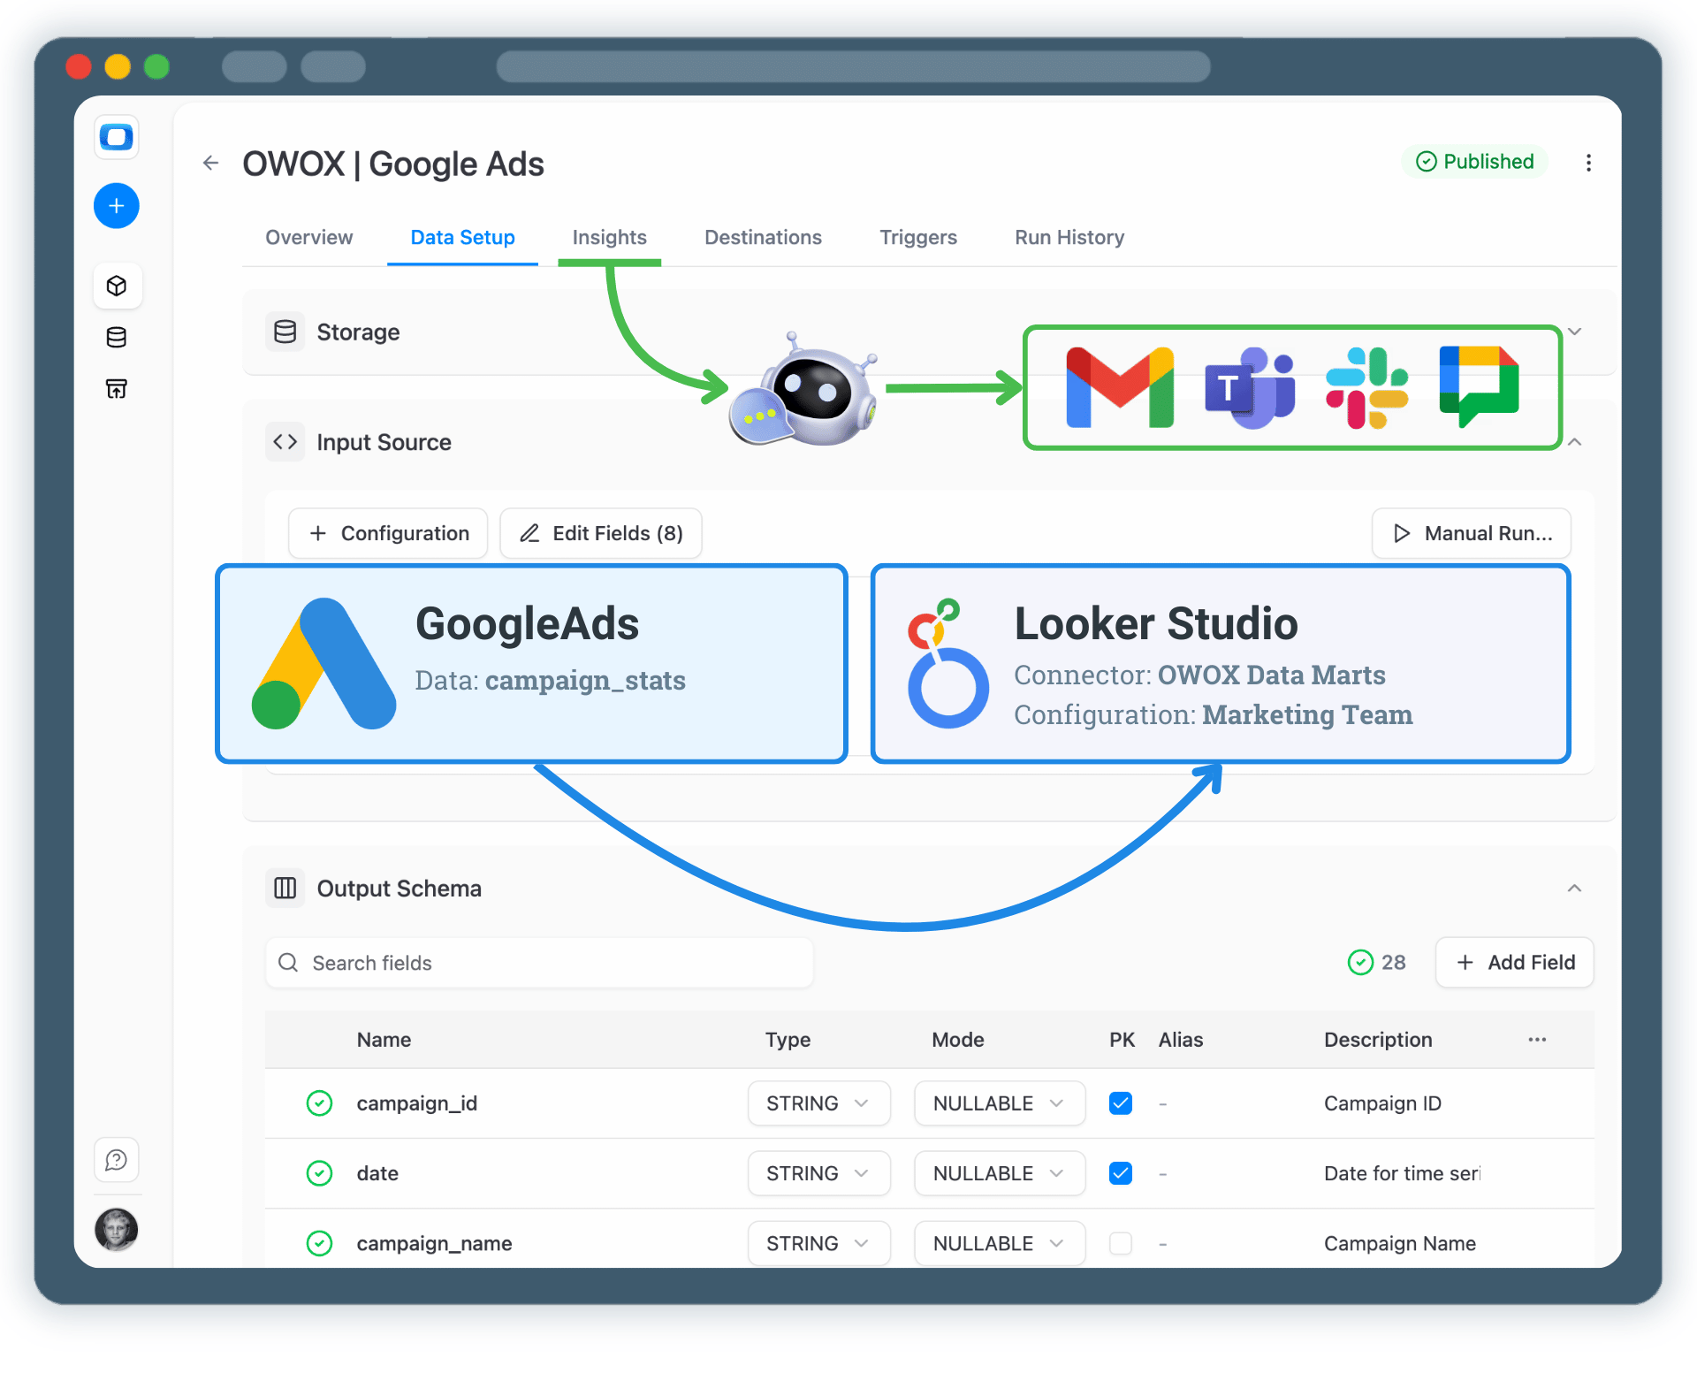This screenshot has height=1381, width=1697.
Task: Click the Search fields input box
Action: [x=539, y=962]
